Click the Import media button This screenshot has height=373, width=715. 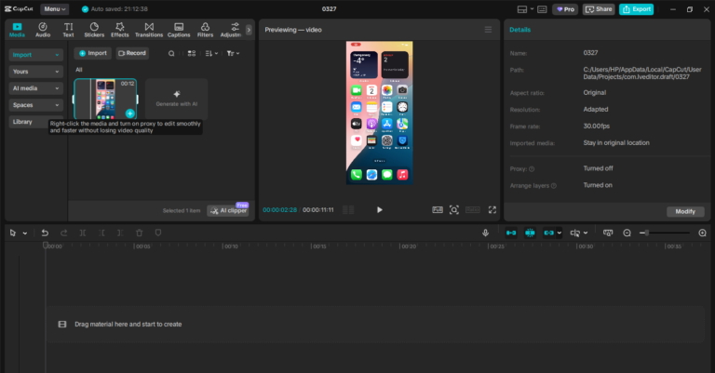[x=93, y=53]
